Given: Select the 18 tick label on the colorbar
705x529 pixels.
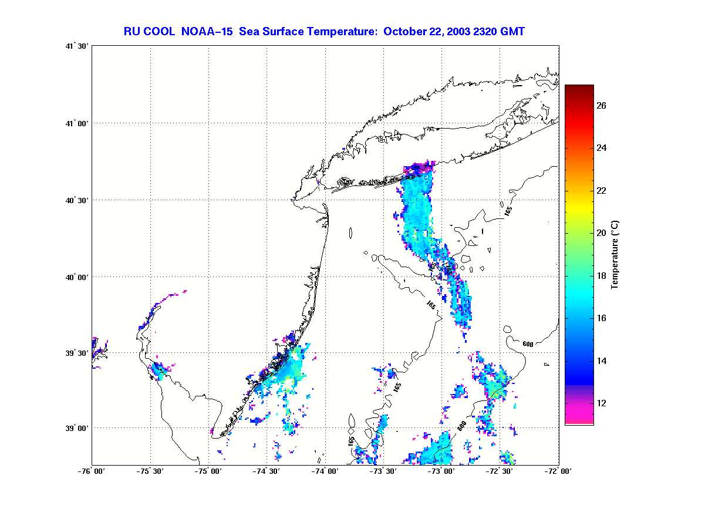Looking at the screenshot, I should point(602,275).
